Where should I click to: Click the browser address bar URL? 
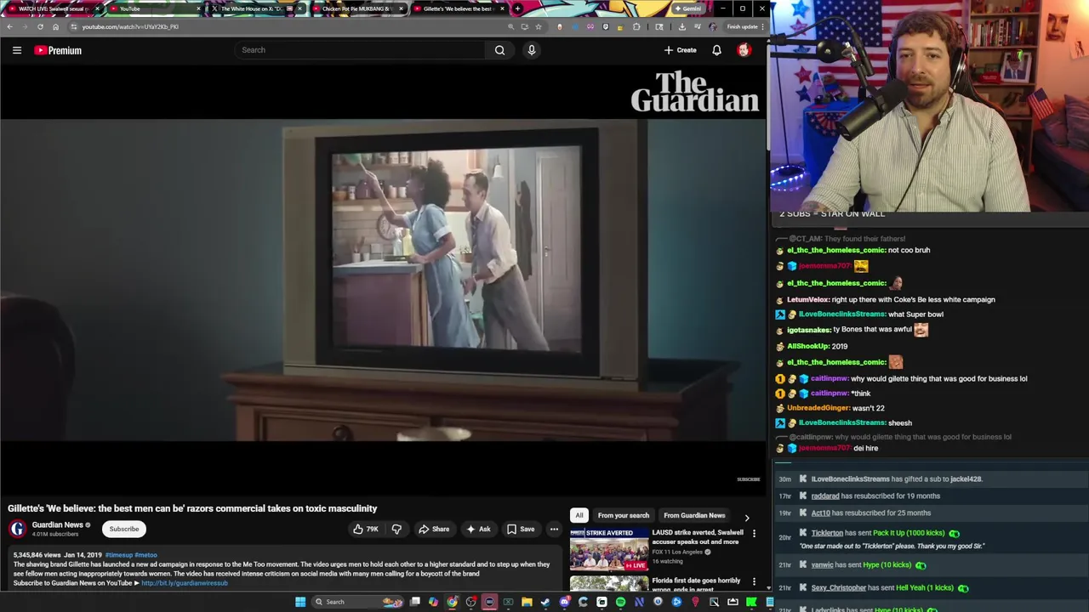point(130,26)
